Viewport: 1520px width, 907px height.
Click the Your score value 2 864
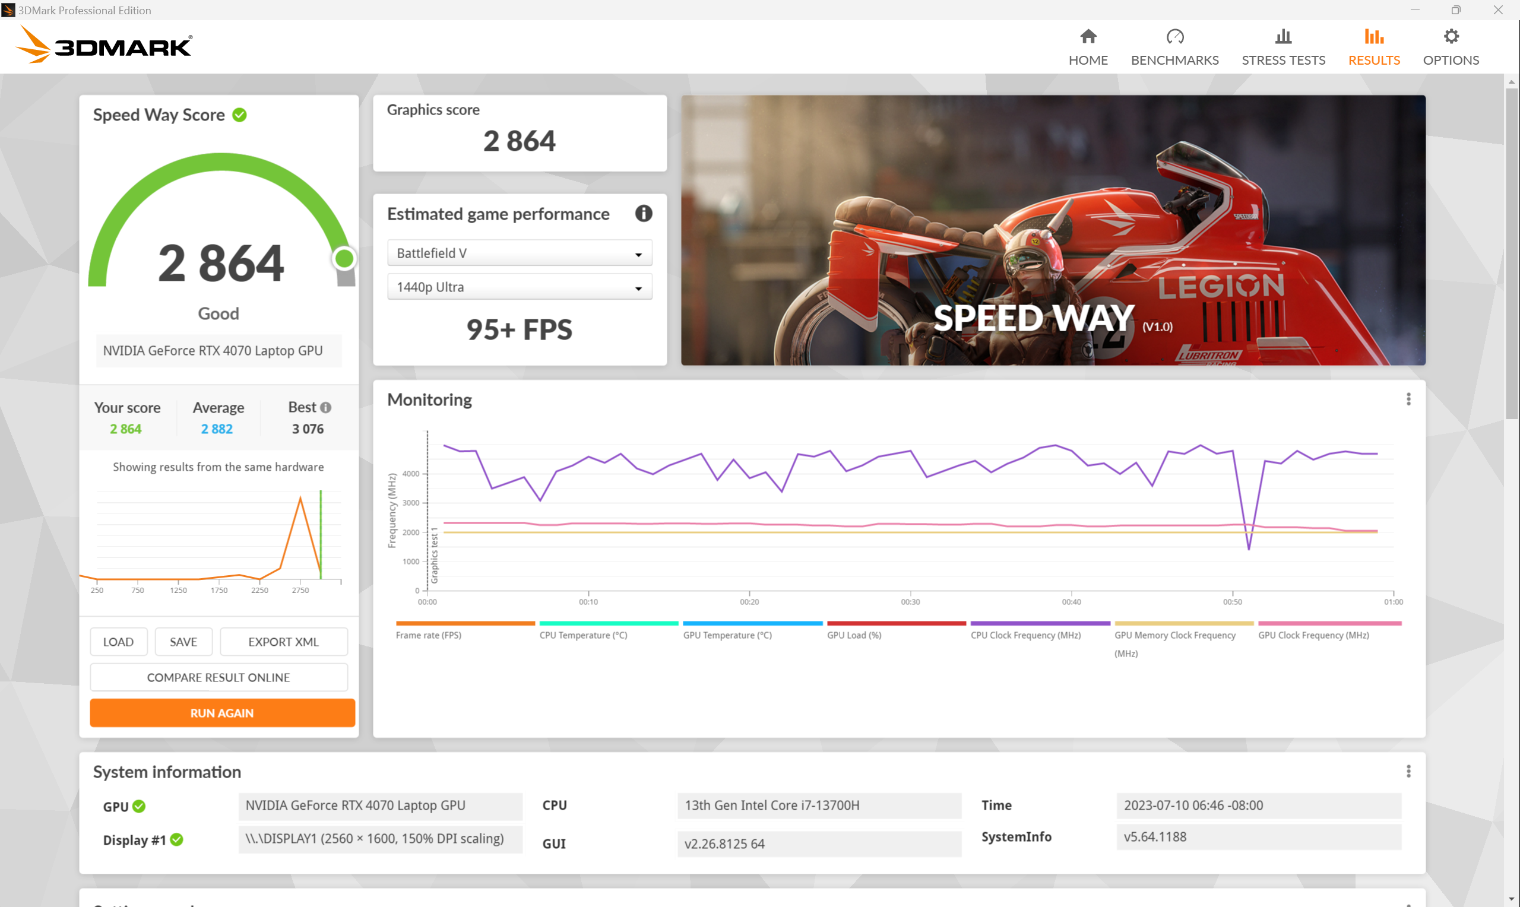click(126, 429)
